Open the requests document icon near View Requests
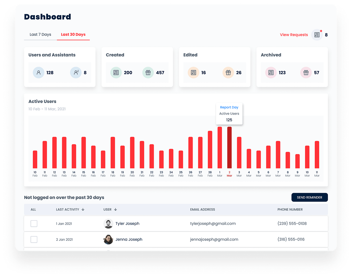 317,35
